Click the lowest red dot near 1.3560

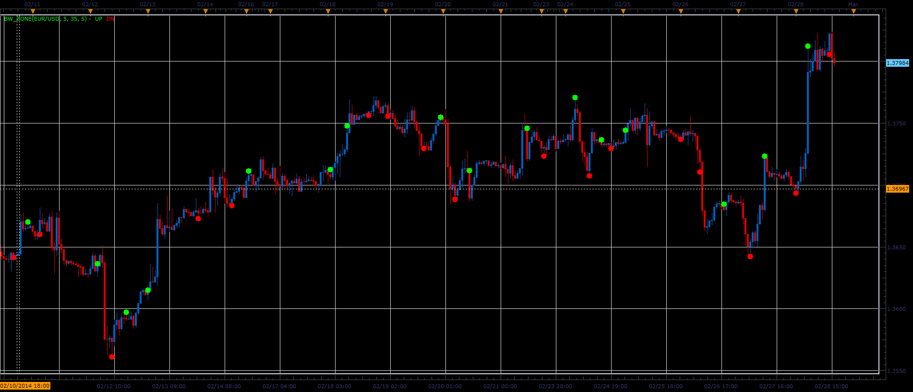click(112, 357)
